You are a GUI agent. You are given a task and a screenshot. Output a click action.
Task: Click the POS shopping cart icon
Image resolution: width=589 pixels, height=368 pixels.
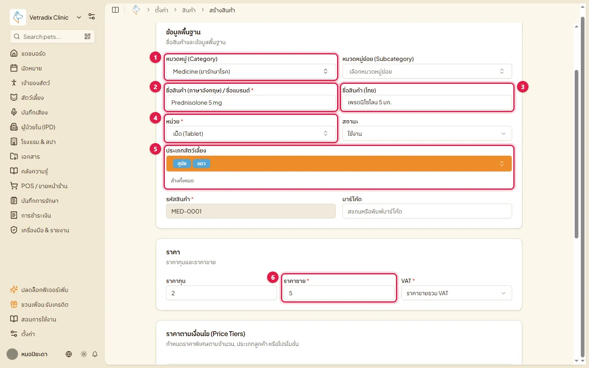coord(14,186)
